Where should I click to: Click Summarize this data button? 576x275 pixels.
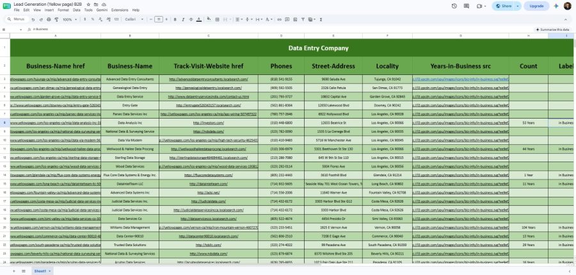pos(552,29)
